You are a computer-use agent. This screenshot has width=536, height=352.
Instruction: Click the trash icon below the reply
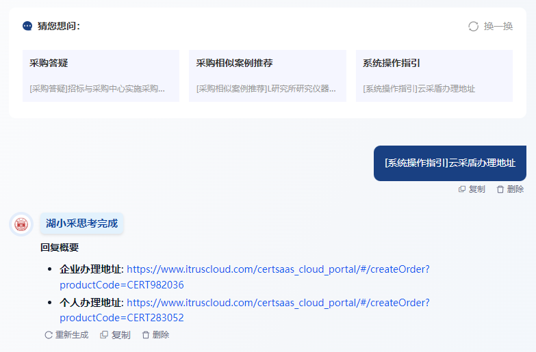tap(145, 335)
